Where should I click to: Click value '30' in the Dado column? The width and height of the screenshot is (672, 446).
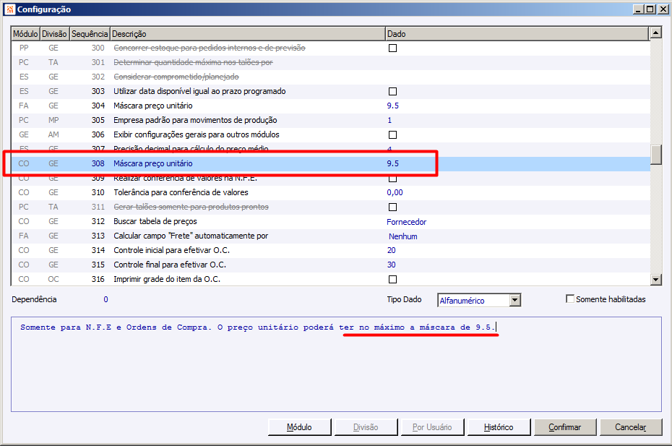[392, 265]
